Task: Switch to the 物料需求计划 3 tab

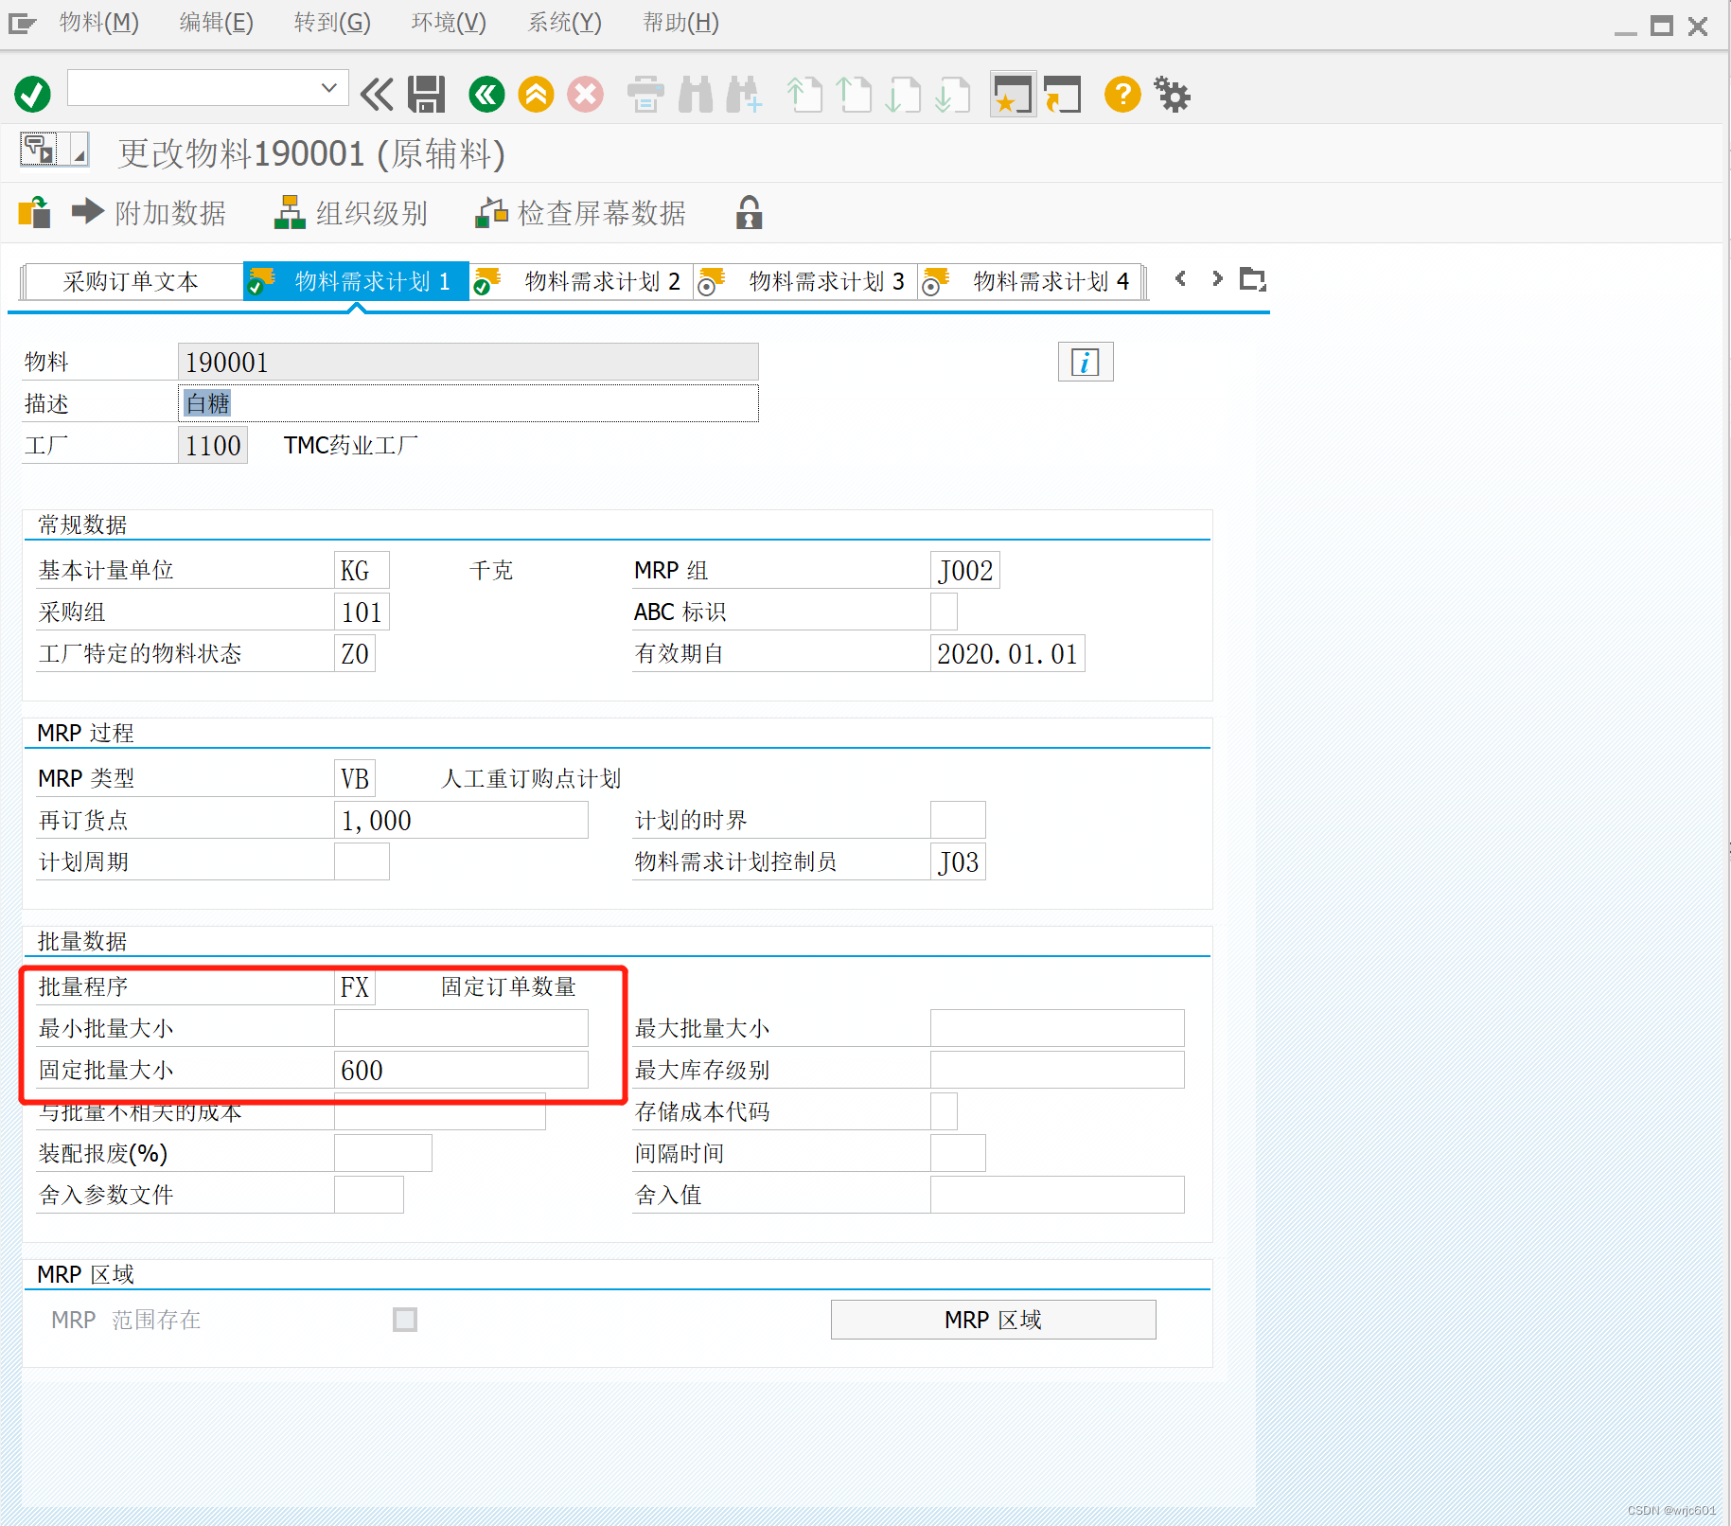Action: tap(805, 281)
